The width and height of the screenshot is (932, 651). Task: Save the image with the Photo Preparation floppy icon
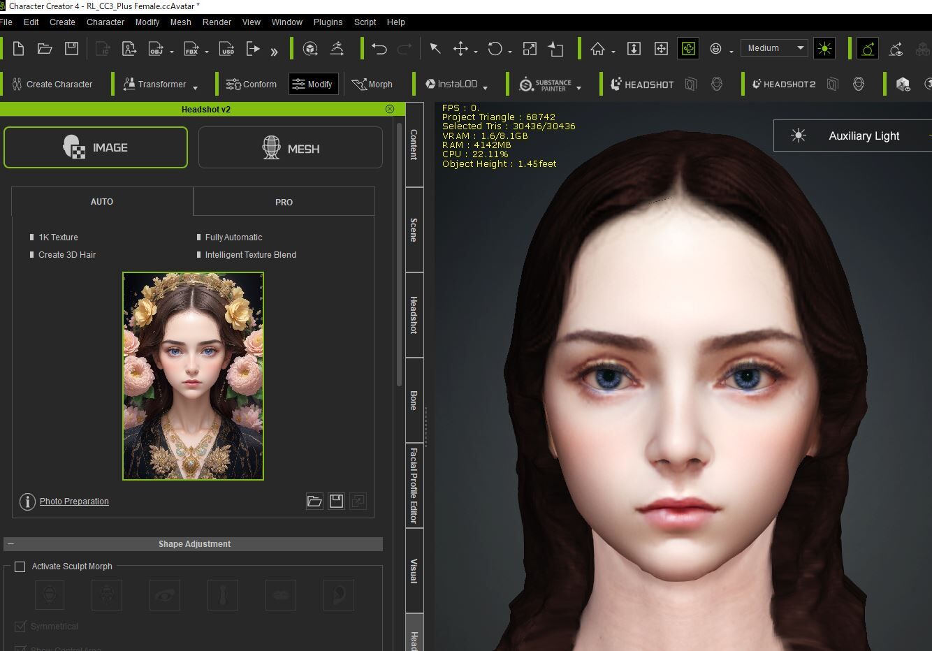[336, 501]
